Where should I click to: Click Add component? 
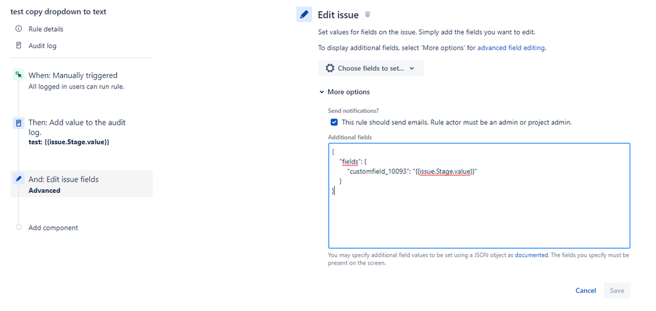[53, 228]
